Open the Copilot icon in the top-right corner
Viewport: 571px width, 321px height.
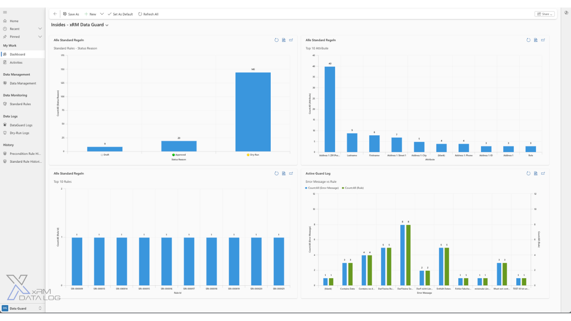pos(566,12)
